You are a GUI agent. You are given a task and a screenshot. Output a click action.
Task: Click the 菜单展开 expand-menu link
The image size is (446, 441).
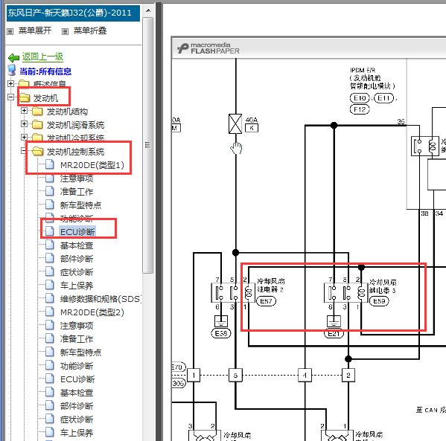[x=35, y=30]
